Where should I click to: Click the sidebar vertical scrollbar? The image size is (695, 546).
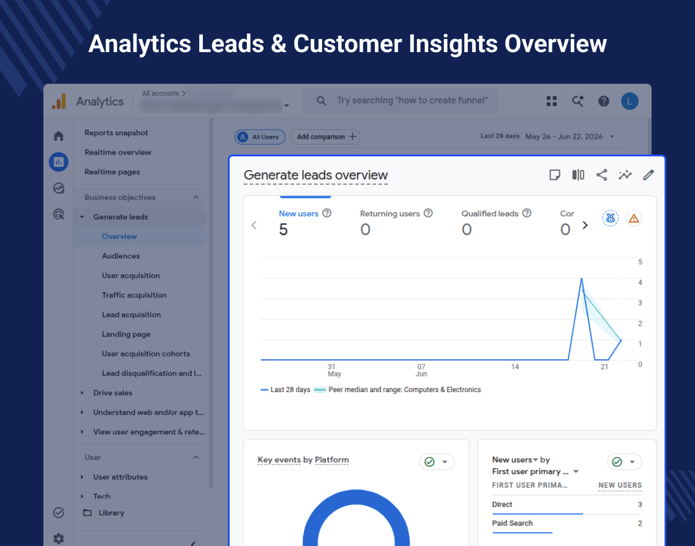[x=212, y=303]
